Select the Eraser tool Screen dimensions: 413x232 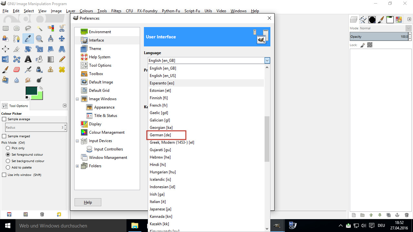(x=17, y=70)
